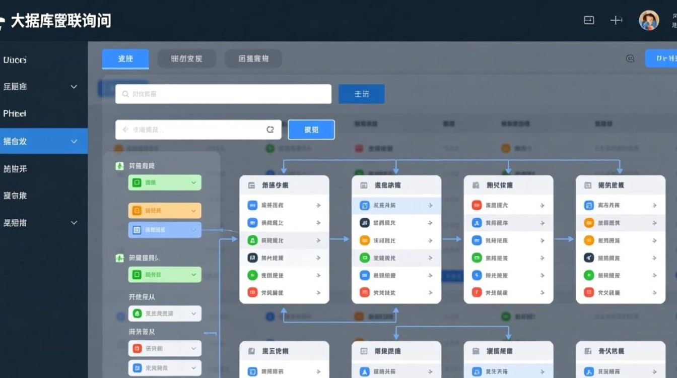This screenshot has height=378, width=677.
Task: Click inside the top search input field
Action: [x=223, y=93]
